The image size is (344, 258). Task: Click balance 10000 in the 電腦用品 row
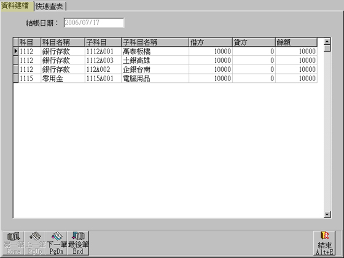click(296, 79)
